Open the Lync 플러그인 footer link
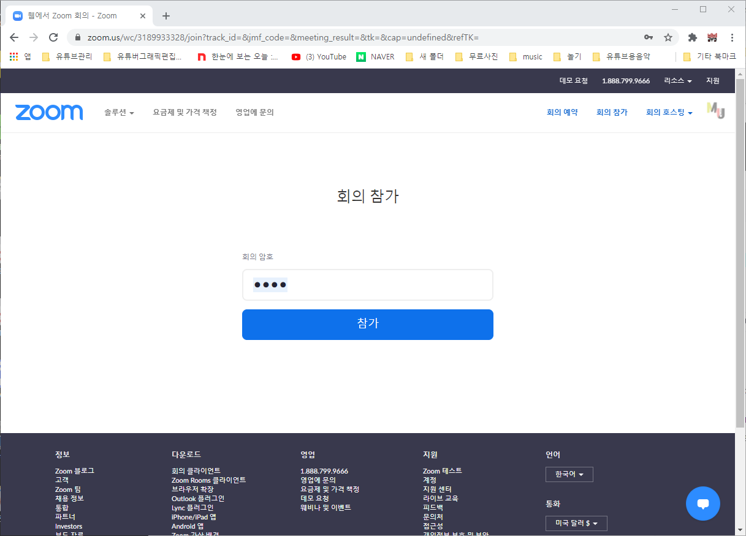The image size is (746, 536). 192,508
